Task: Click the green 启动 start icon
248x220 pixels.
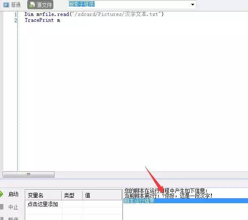Action: pyautogui.click(x=1, y=194)
